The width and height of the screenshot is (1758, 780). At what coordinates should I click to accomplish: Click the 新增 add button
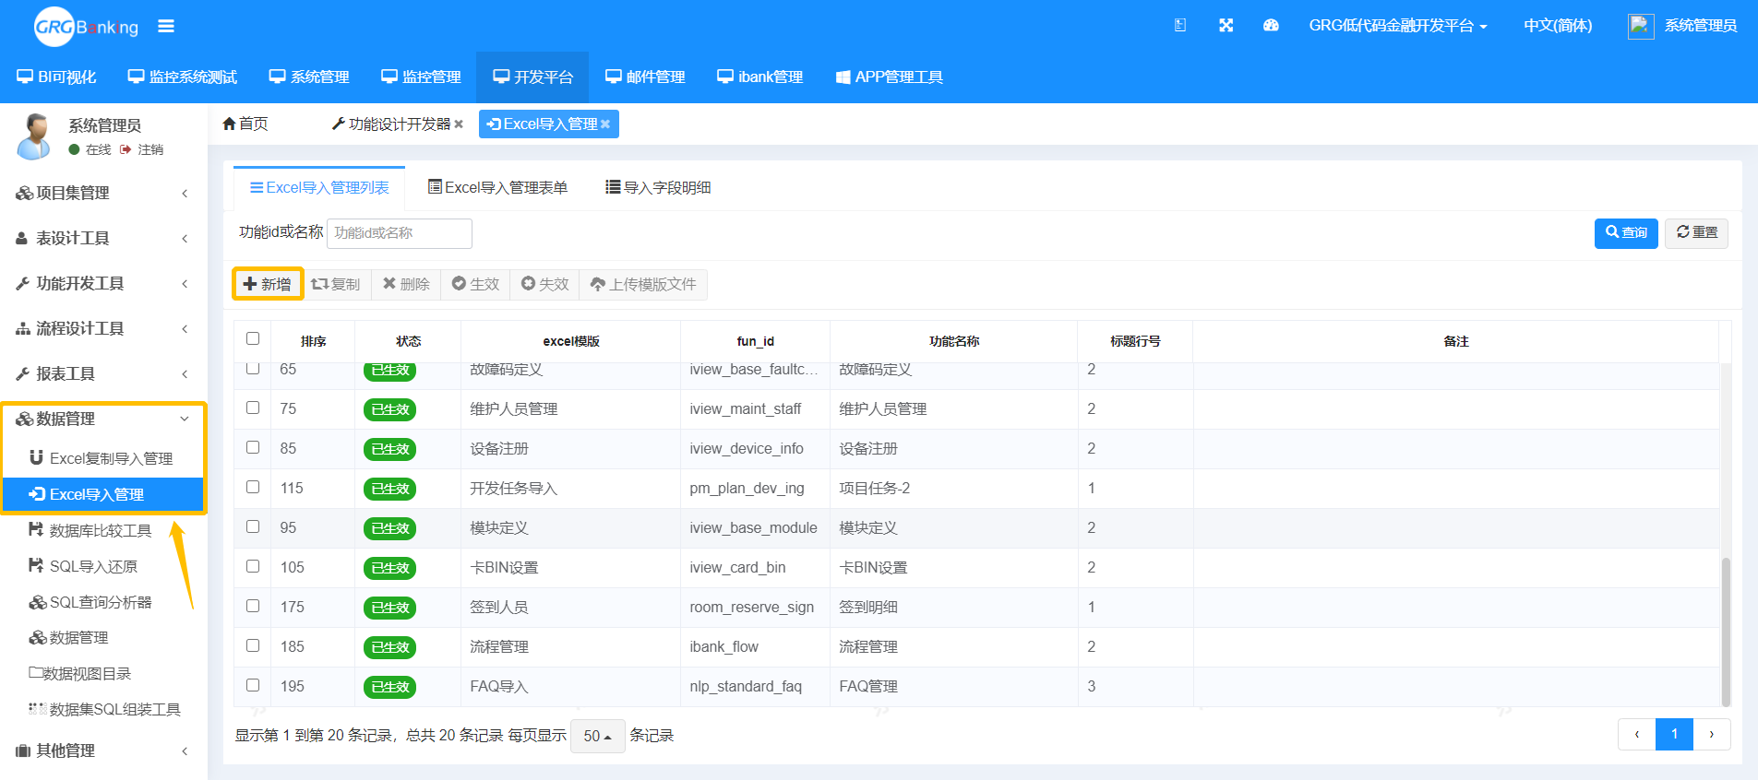(x=268, y=284)
